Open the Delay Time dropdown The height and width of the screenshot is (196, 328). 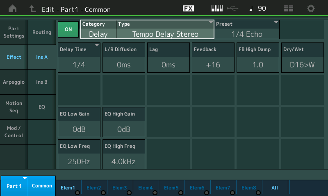click(x=79, y=57)
